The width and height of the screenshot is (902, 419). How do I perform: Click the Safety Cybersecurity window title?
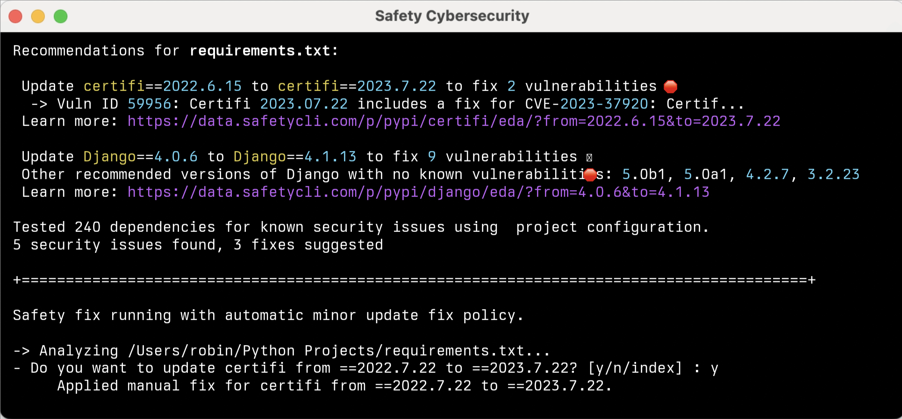[452, 16]
